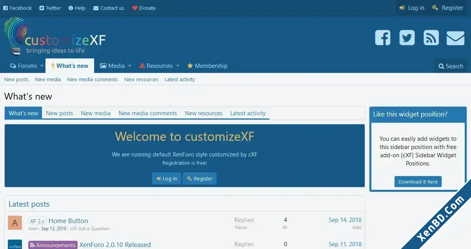Click the customizeXF logo
This screenshot has height=249, width=471.
click(x=55, y=36)
